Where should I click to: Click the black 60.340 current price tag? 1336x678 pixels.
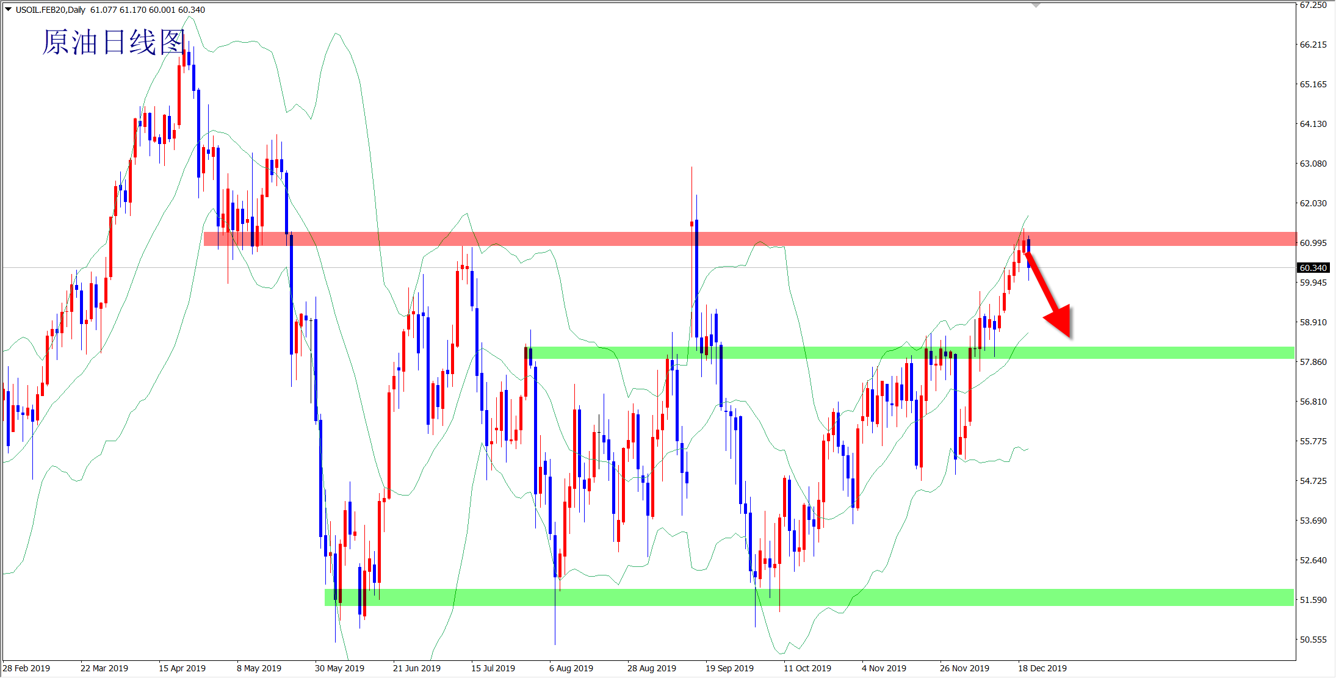(x=1313, y=268)
